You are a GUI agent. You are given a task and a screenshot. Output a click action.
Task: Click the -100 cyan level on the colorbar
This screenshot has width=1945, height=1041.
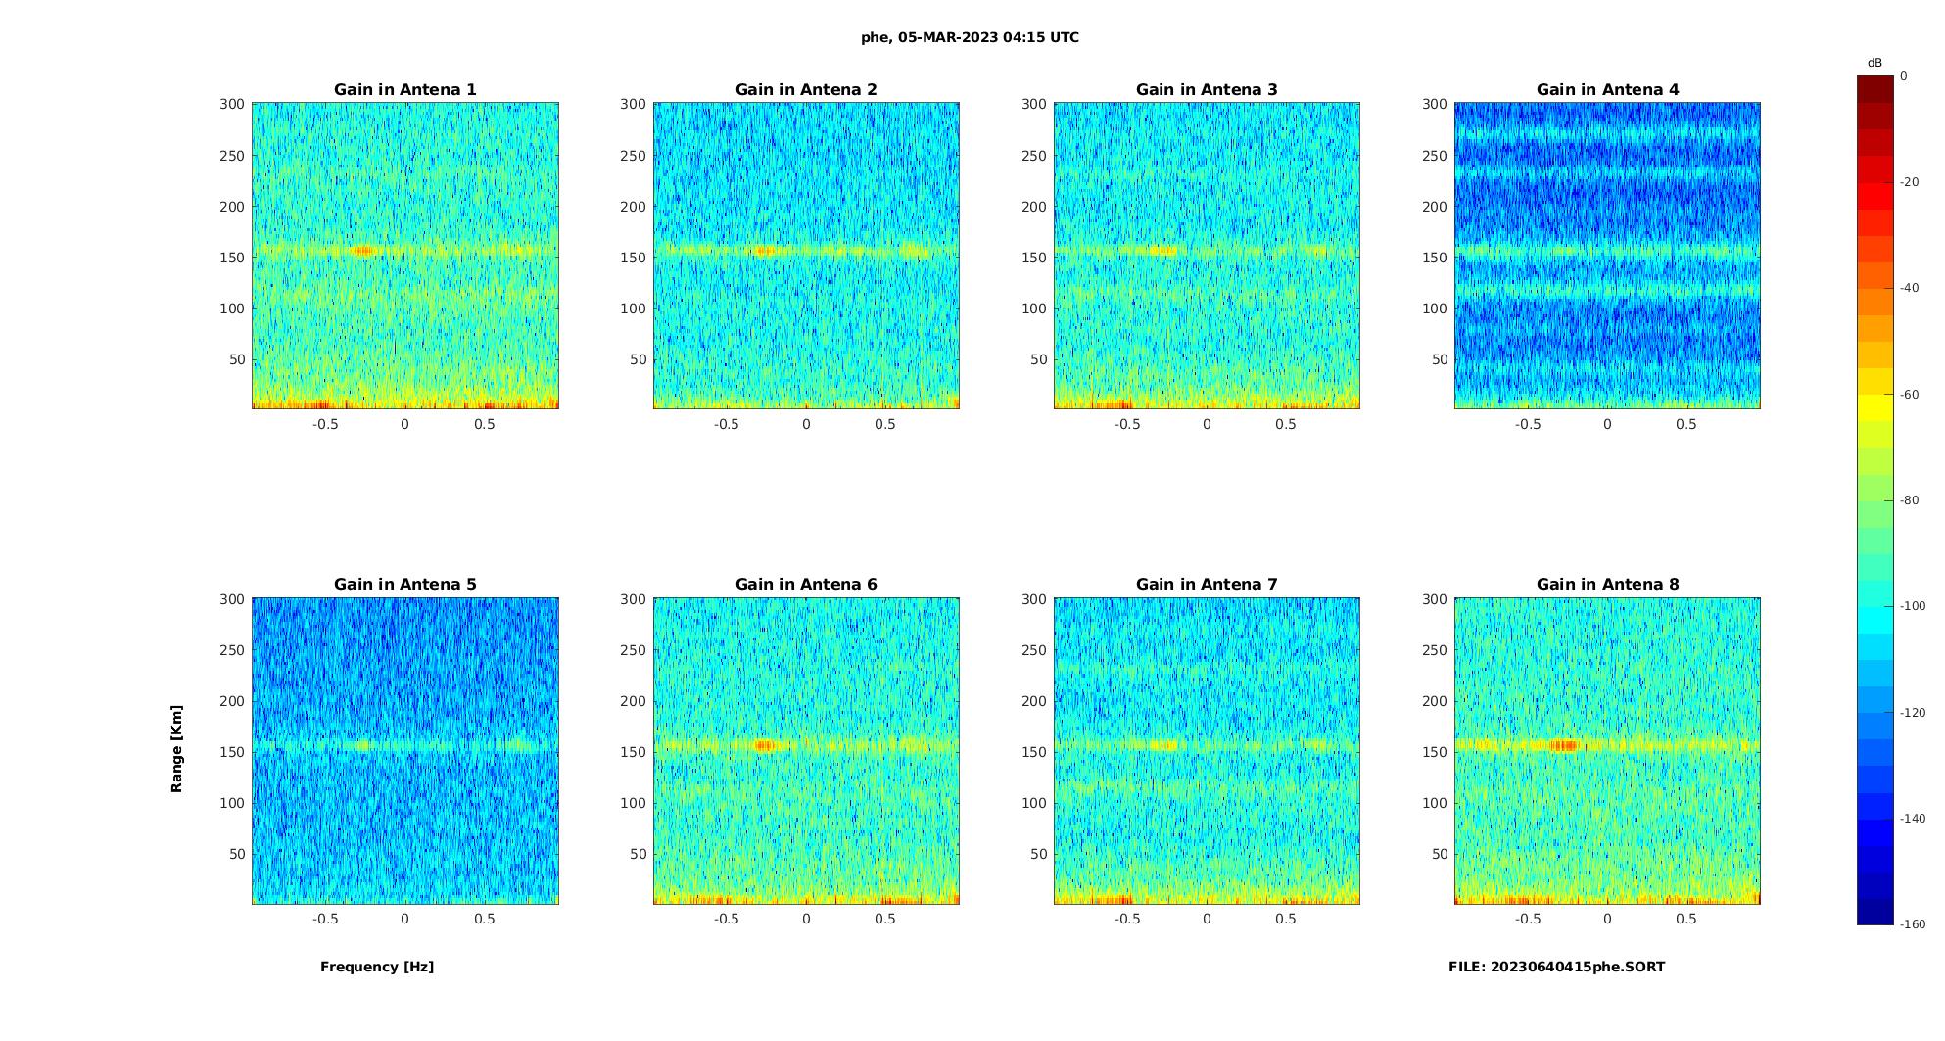click(x=1874, y=607)
